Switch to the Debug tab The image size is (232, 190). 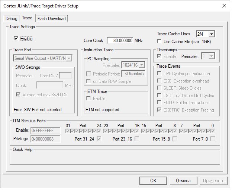coord(11,19)
